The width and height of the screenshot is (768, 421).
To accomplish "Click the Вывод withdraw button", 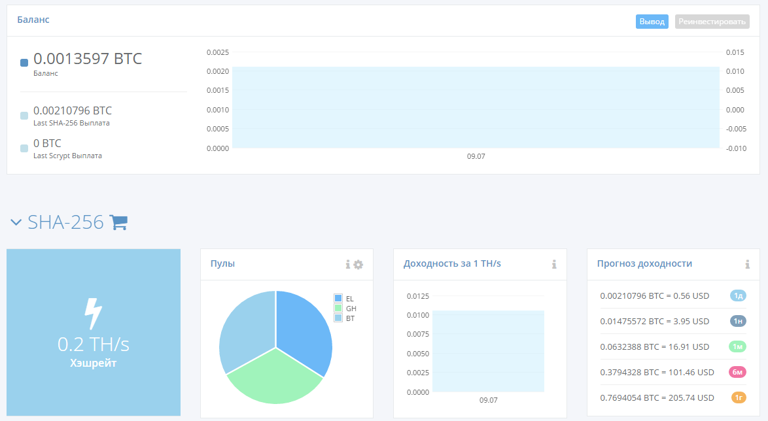I will click(652, 22).
